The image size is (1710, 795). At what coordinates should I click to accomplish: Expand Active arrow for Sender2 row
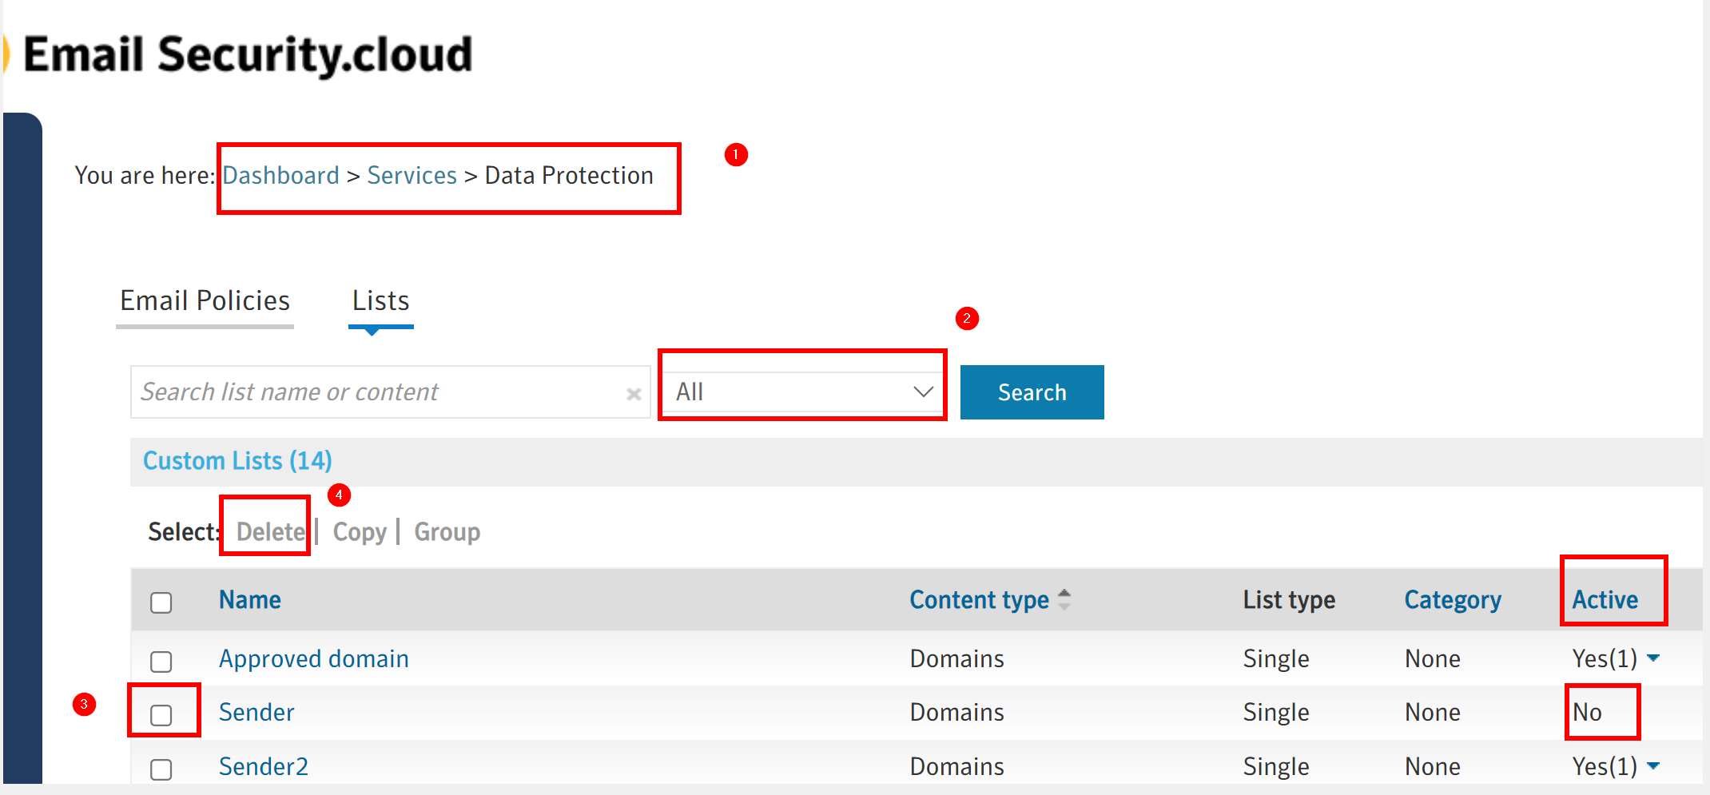tap(1654, 766)
